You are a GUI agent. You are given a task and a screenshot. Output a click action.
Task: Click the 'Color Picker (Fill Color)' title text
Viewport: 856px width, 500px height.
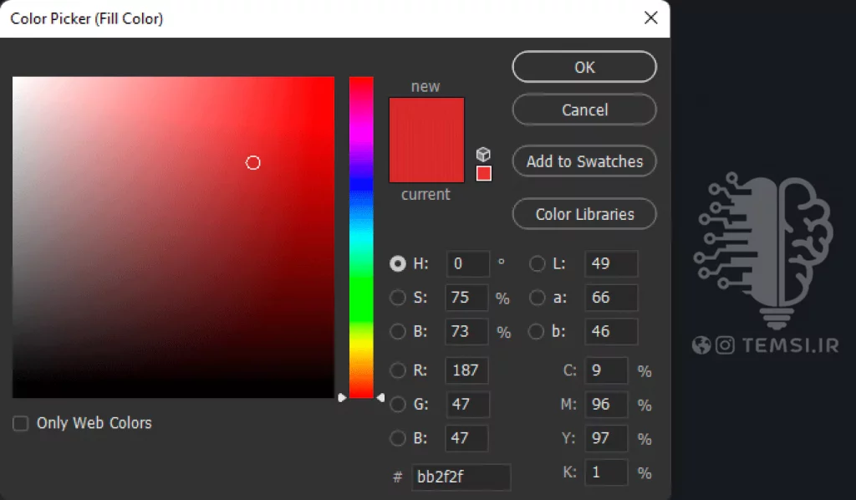pyautogui.click(x=87, y=18)
